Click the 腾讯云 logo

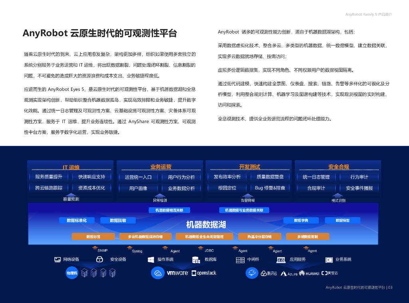point(269,273)
